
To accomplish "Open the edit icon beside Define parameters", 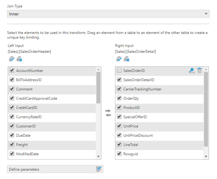I will [99, 169].
